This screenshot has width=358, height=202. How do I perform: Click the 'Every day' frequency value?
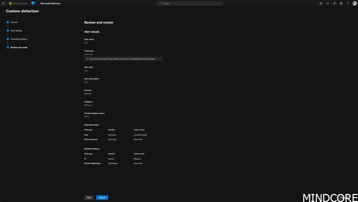point(88,54)
